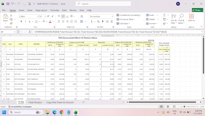Switch to the Insert tab
The height and width of the screenshot is (116, 205).
click(x=21, y=10)
